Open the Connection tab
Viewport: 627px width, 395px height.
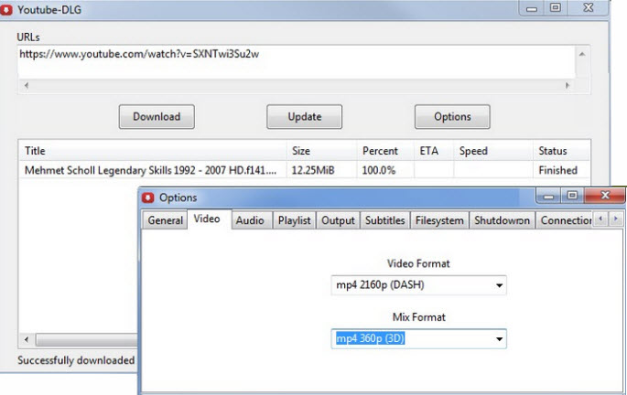[x=565, y=220]
